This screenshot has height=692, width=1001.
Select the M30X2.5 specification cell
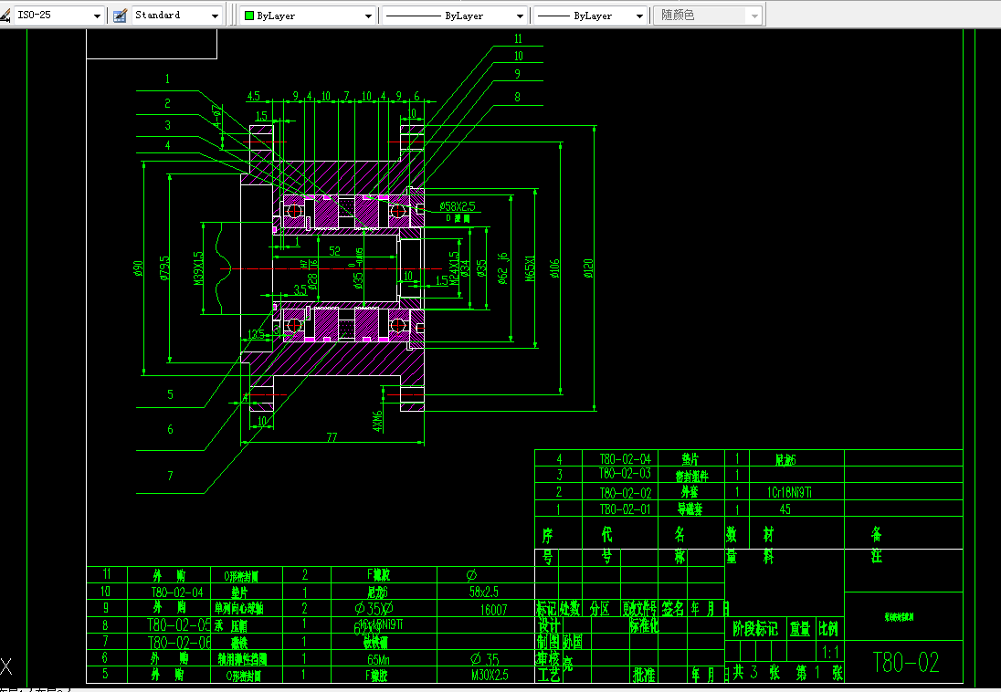click(x=490, y=675)
